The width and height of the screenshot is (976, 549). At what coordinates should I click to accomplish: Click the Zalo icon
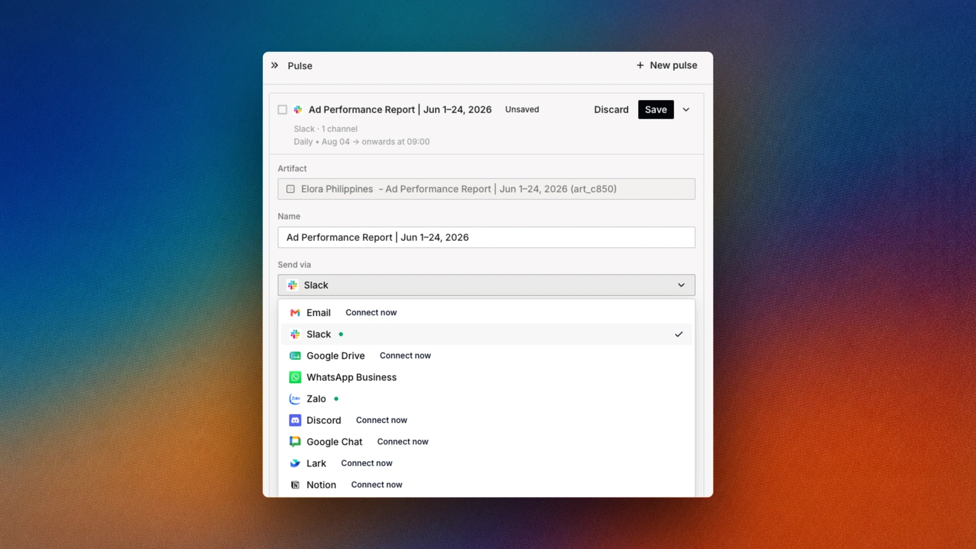pyautogui.click(x=295, y=399)
